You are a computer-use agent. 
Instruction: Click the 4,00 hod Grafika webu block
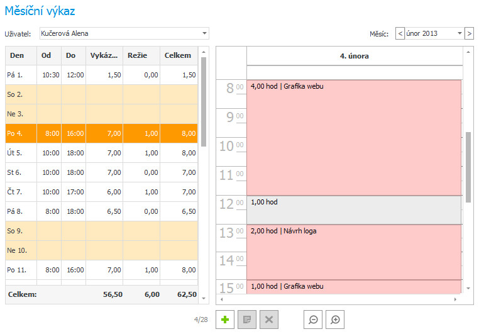coord(354,138)
